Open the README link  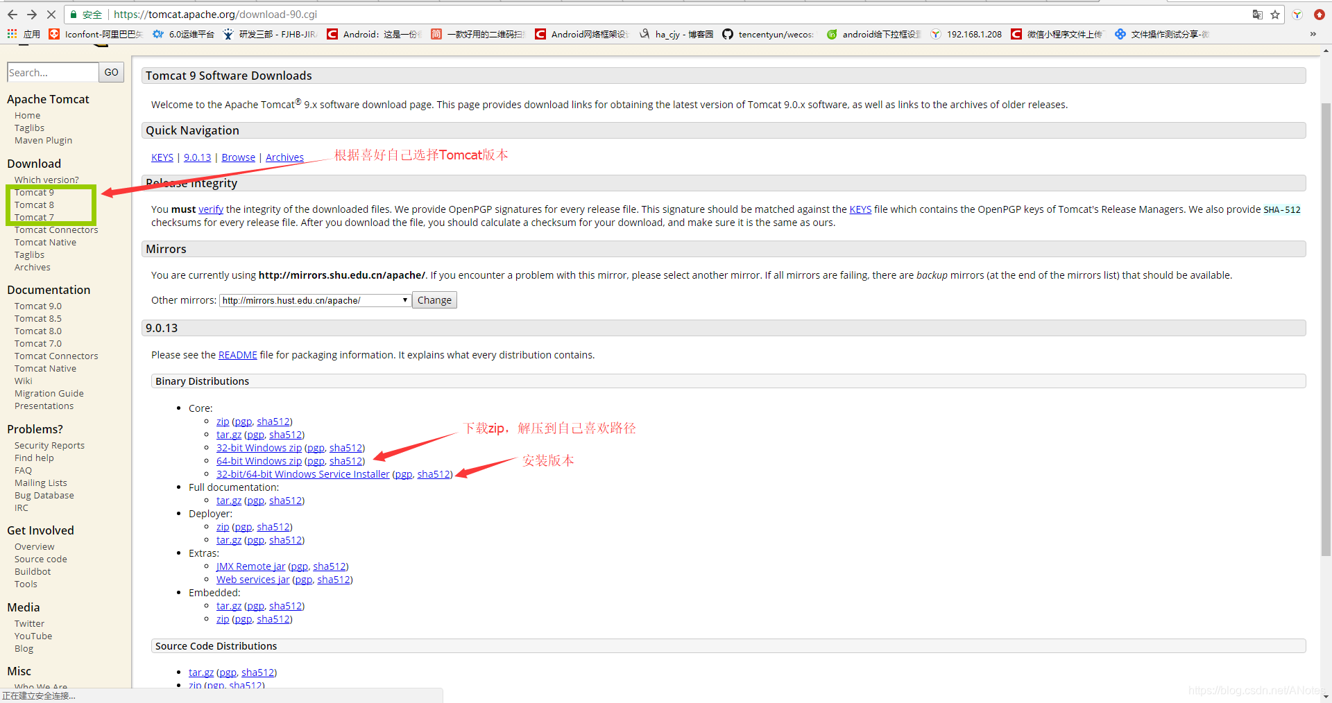(237, 355)
